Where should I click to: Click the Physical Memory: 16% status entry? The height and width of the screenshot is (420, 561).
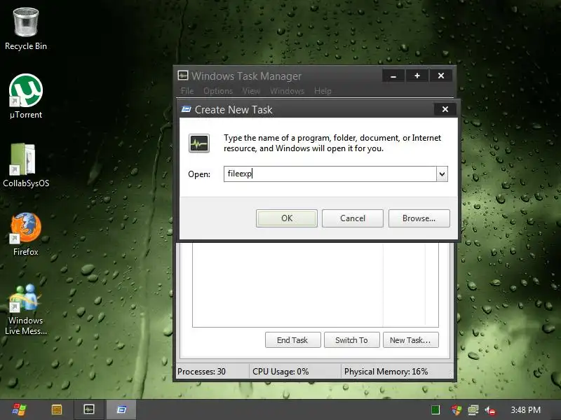(386, 372)
